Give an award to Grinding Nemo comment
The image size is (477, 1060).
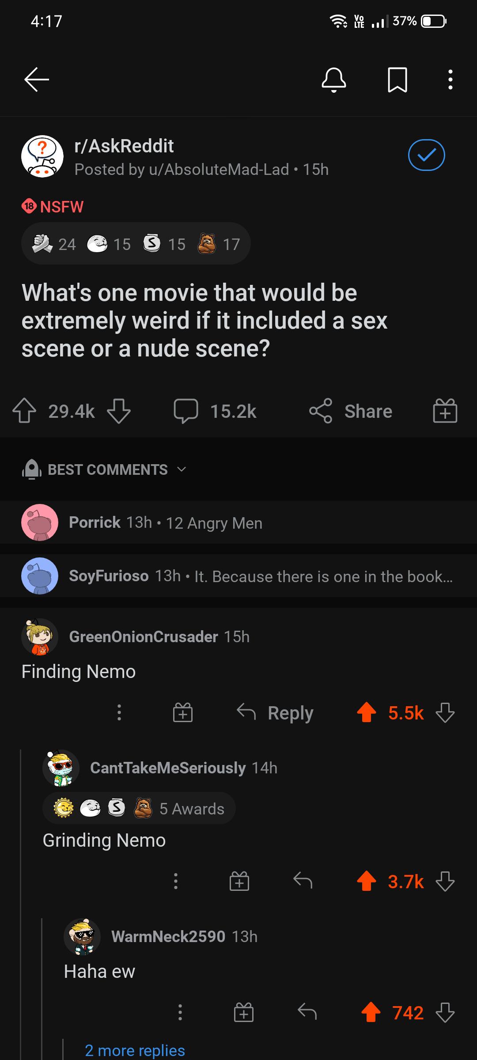[240, 881]
